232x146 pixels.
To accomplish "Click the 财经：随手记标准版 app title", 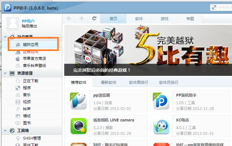I will [111, 144].
